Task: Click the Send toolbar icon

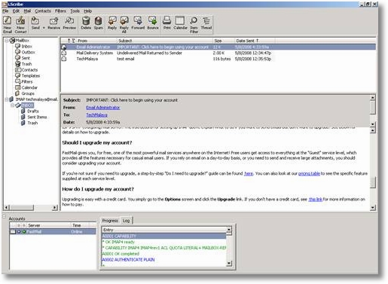Action: pos(35,23)
